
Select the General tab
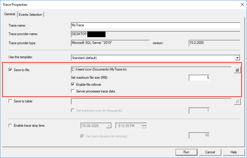(10, 14)
